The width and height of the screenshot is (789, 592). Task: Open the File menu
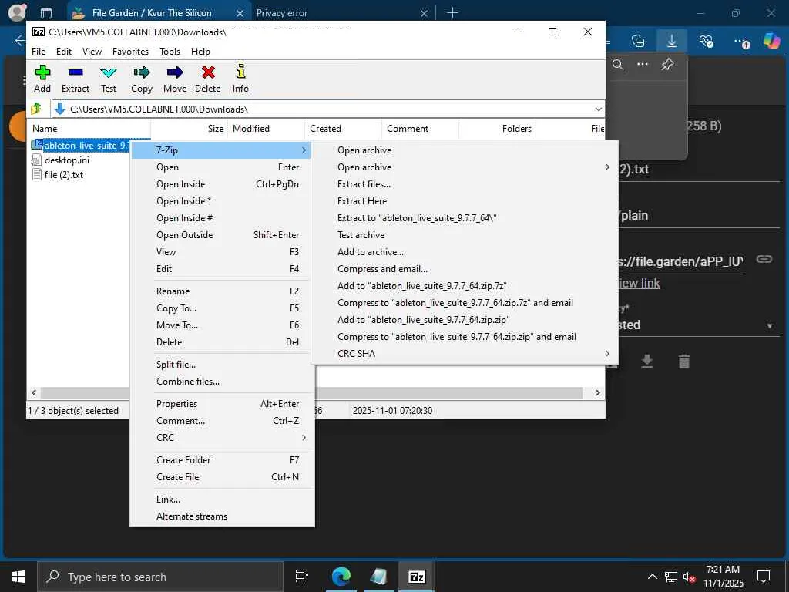point(39,52)
